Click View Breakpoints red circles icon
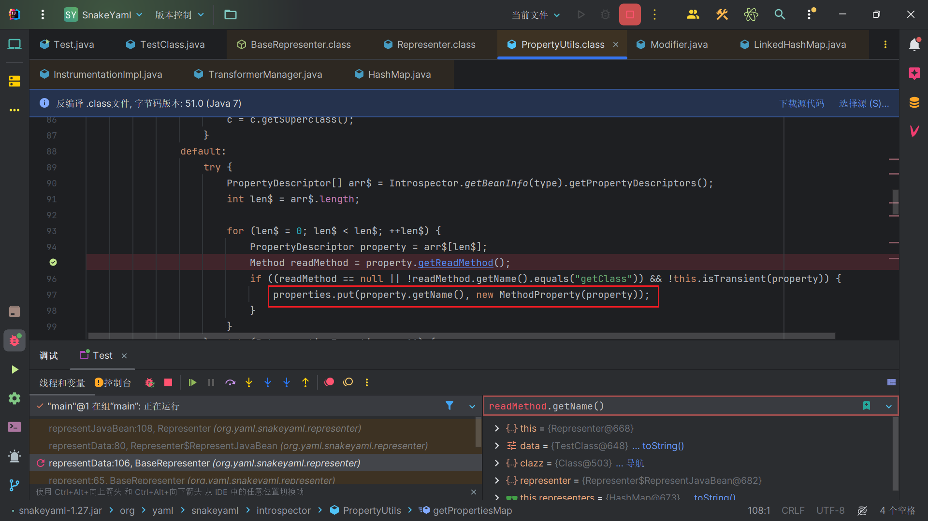 coord(329,382)
